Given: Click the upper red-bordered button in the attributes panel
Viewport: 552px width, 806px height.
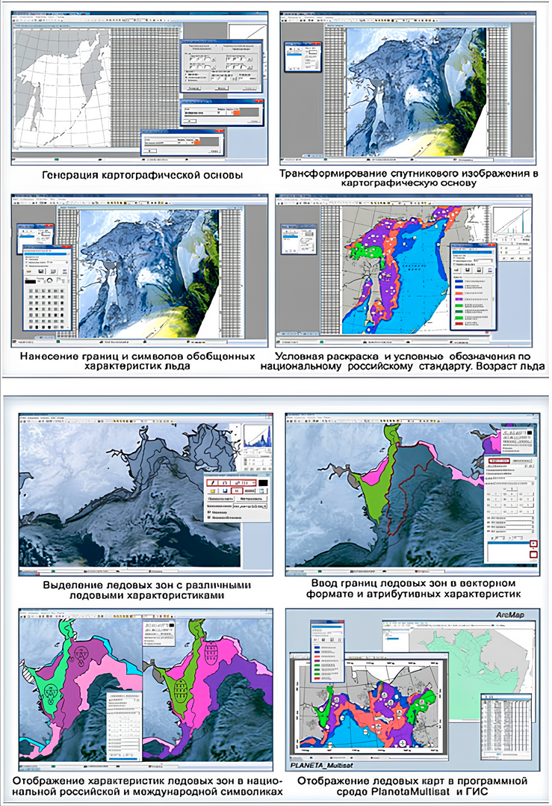Looking at the screenshot, I should pos(532,542).
